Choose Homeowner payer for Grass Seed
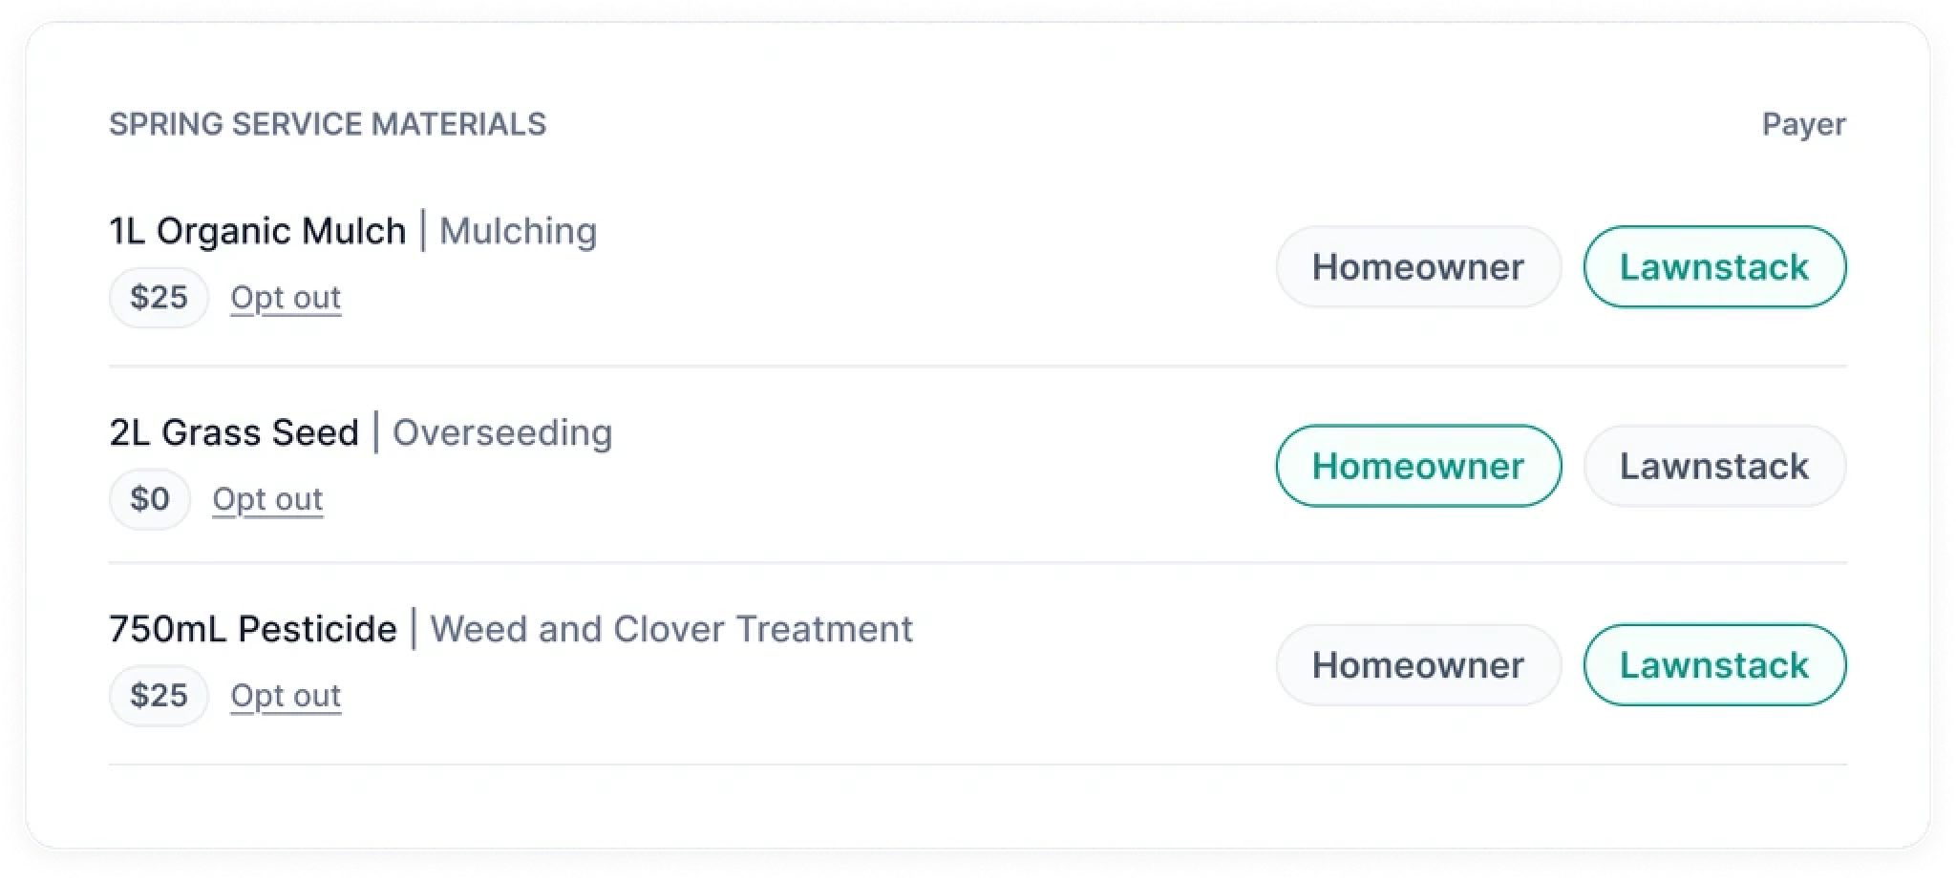This screenshot has height=880, width=1956. click(x=1417, y=466)
